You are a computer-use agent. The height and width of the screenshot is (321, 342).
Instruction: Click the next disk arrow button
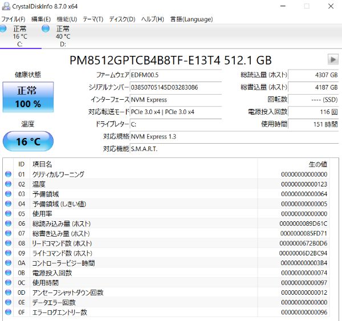[333, 59]
